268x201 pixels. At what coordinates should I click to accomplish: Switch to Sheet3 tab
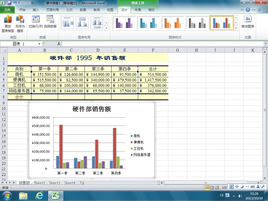coord(55,183)
